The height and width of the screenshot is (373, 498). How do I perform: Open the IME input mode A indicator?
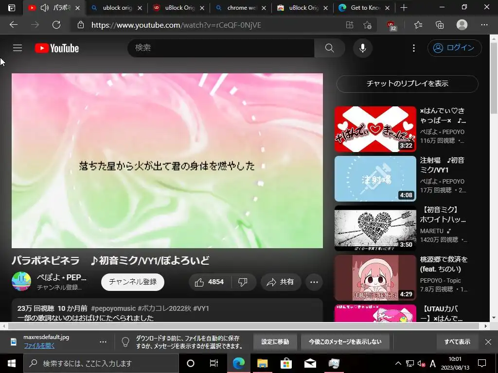point(432,363)
